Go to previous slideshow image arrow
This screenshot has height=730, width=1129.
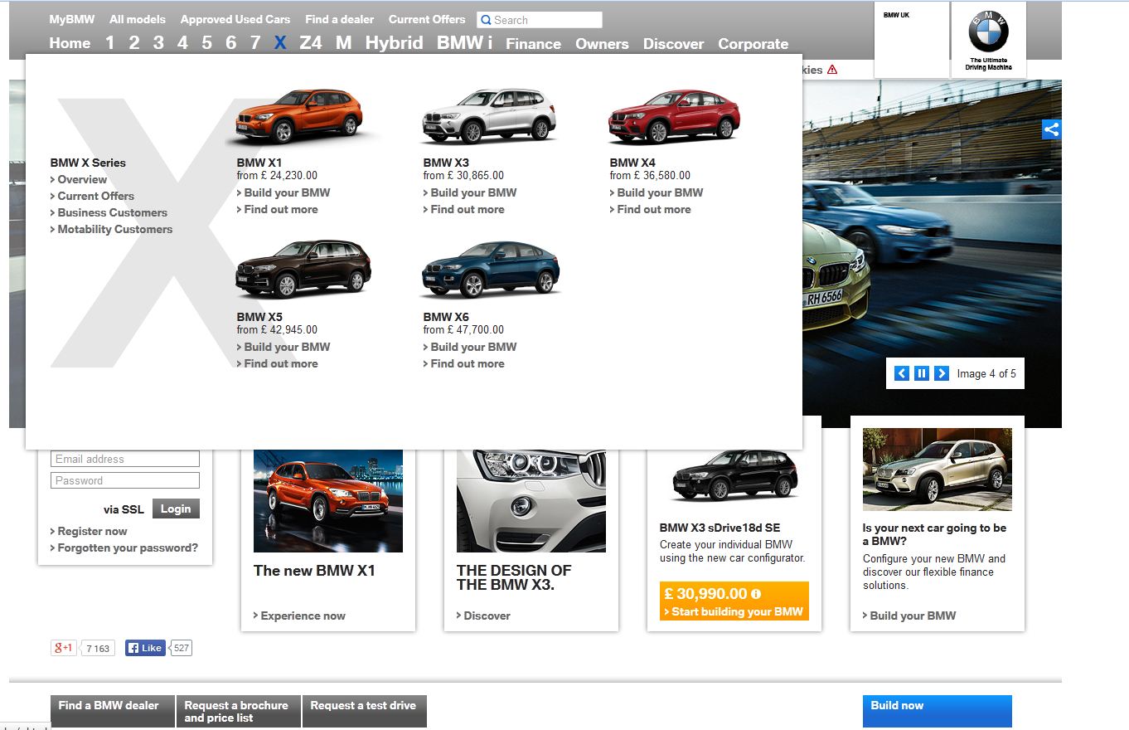coord(902,373)
